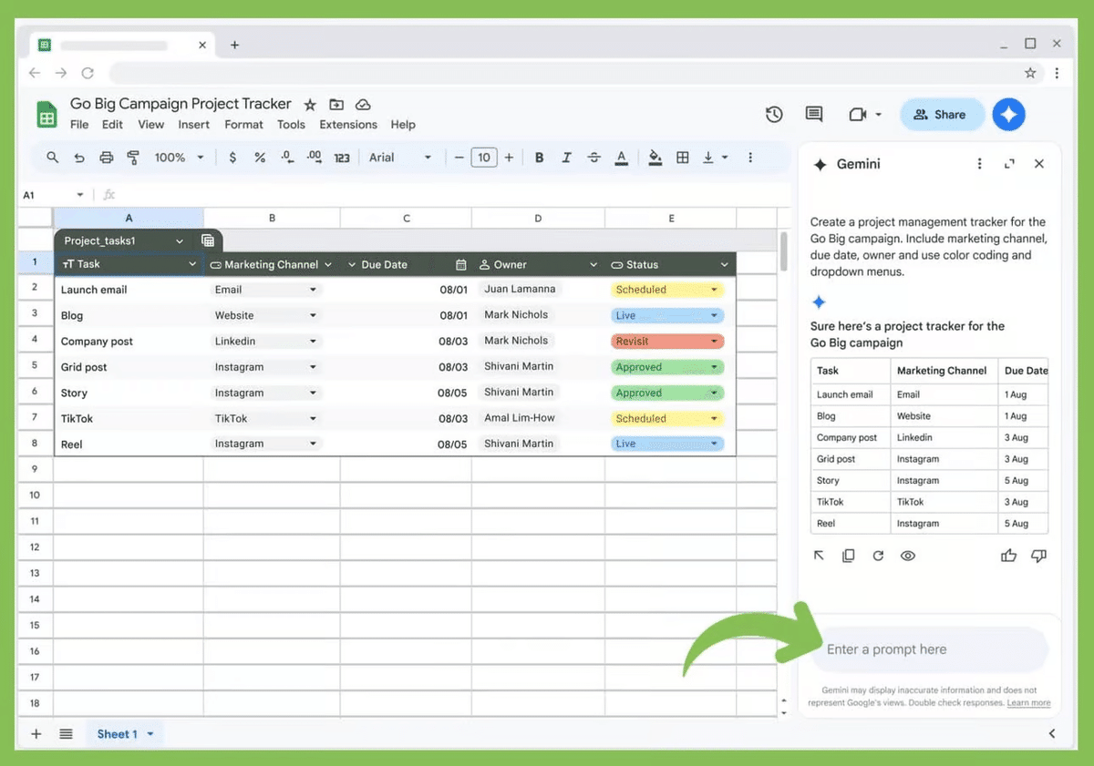Click the Share button
Image resolution: width=1094 pixels, height=766 pixels.
[942, 115]
